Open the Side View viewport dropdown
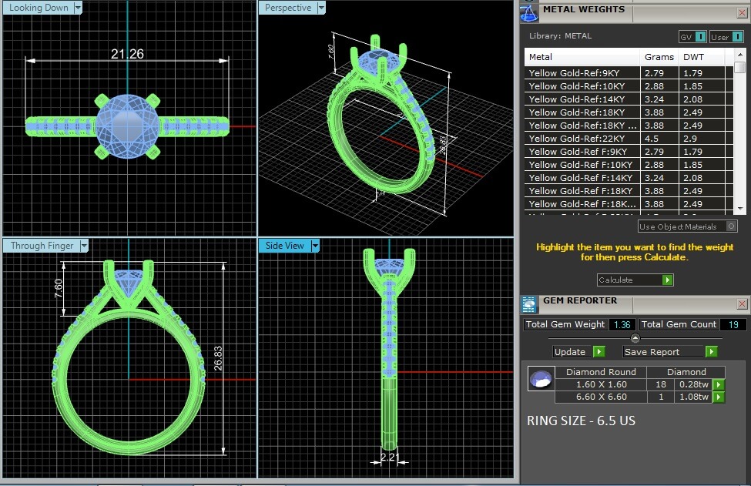Image resolution: width=751 pixels, height=486 pixels. click(x=315, y=246)
